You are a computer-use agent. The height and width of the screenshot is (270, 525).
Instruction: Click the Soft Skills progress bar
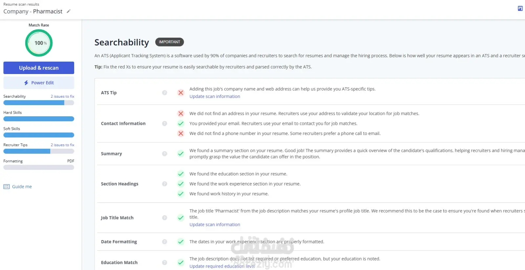(39, 135)
